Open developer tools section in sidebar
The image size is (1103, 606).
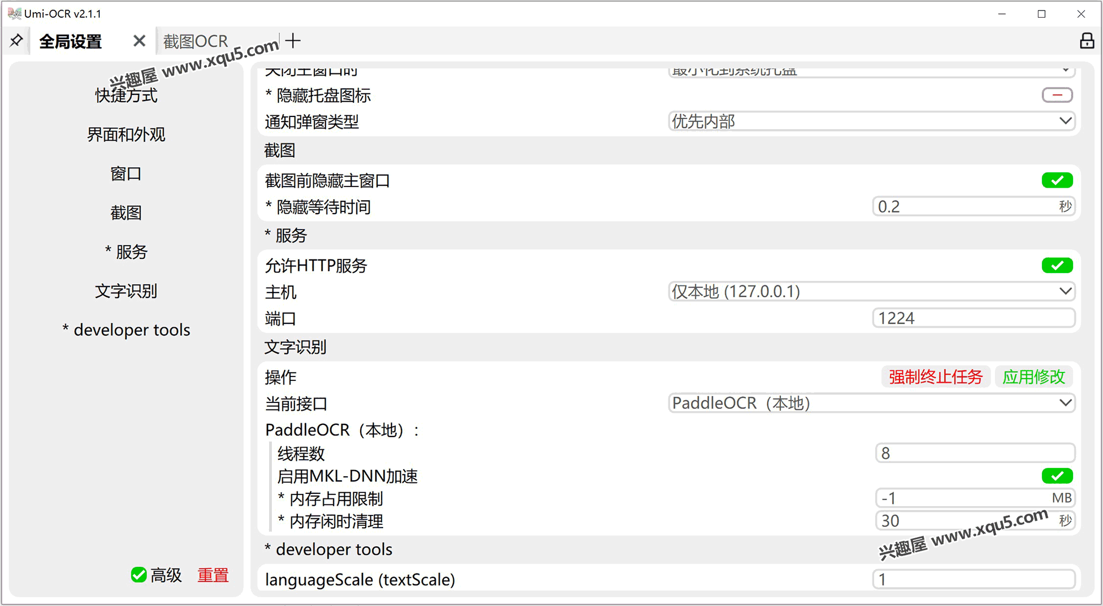(x=126, y=330)
